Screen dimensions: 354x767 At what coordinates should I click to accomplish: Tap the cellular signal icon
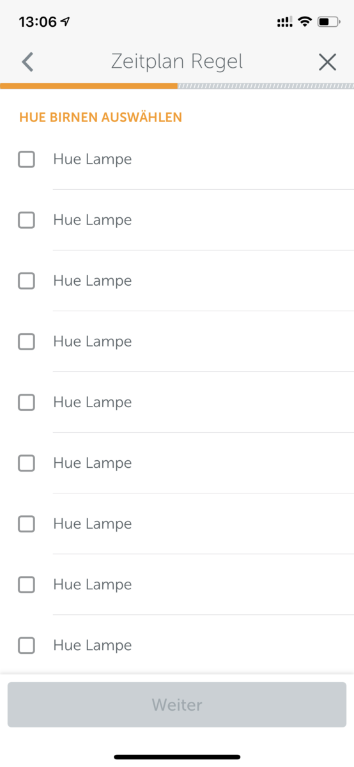[x=284, y=22]
